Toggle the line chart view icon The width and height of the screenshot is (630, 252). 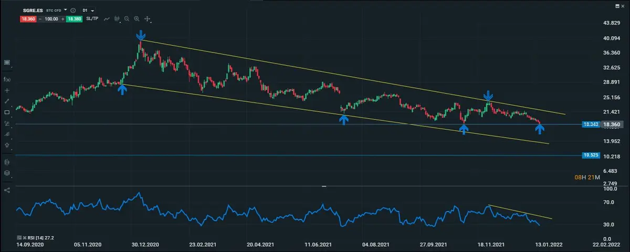[107, 19]
